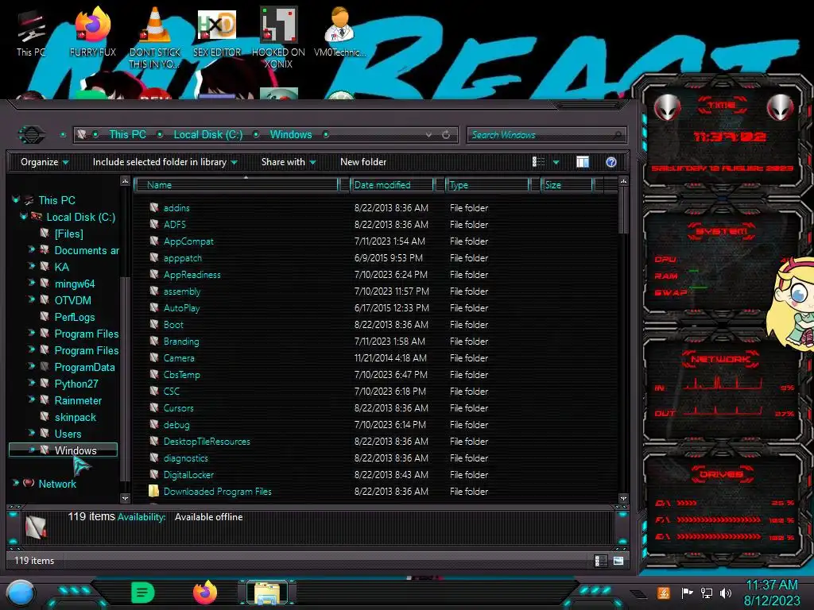Click the search magnifier icon
Screen dimensions: 814x610
617,135
